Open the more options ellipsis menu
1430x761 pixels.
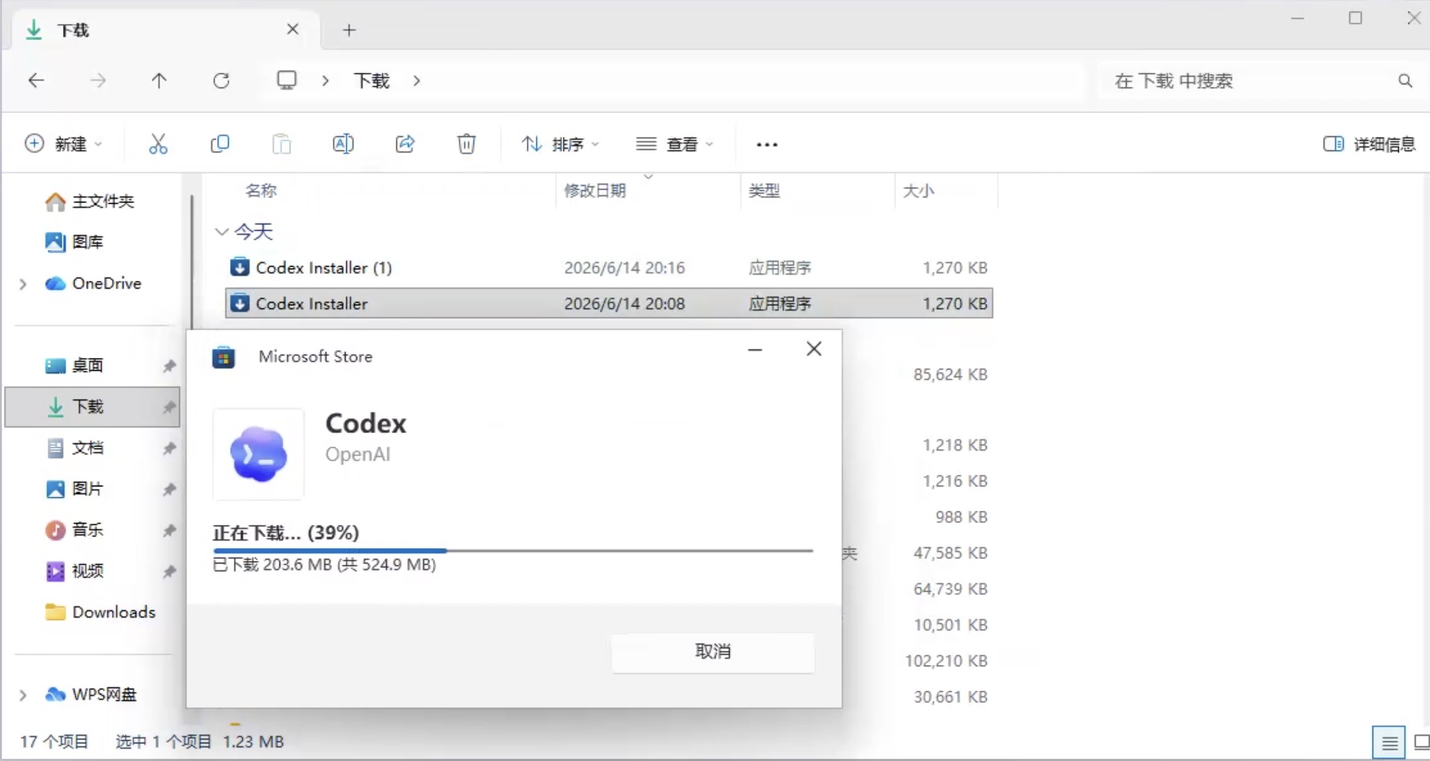tap(767, 145)
